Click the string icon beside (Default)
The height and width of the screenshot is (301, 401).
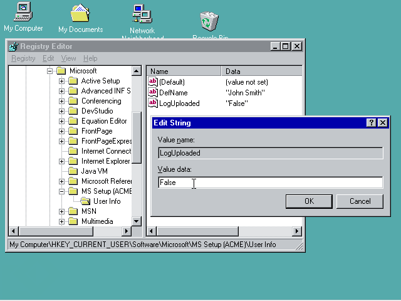[x=153, y=82]
